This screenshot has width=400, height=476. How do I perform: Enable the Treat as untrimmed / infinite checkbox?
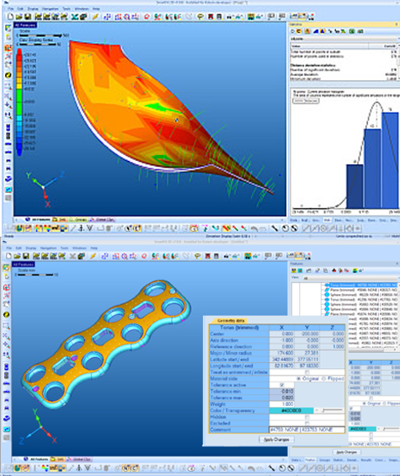[x=307, y=372]
